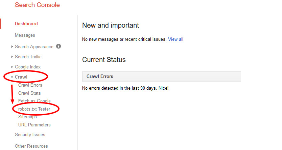Open the Crawl Errors status panel header
282x150 pixels.
(x=161, y=77)
